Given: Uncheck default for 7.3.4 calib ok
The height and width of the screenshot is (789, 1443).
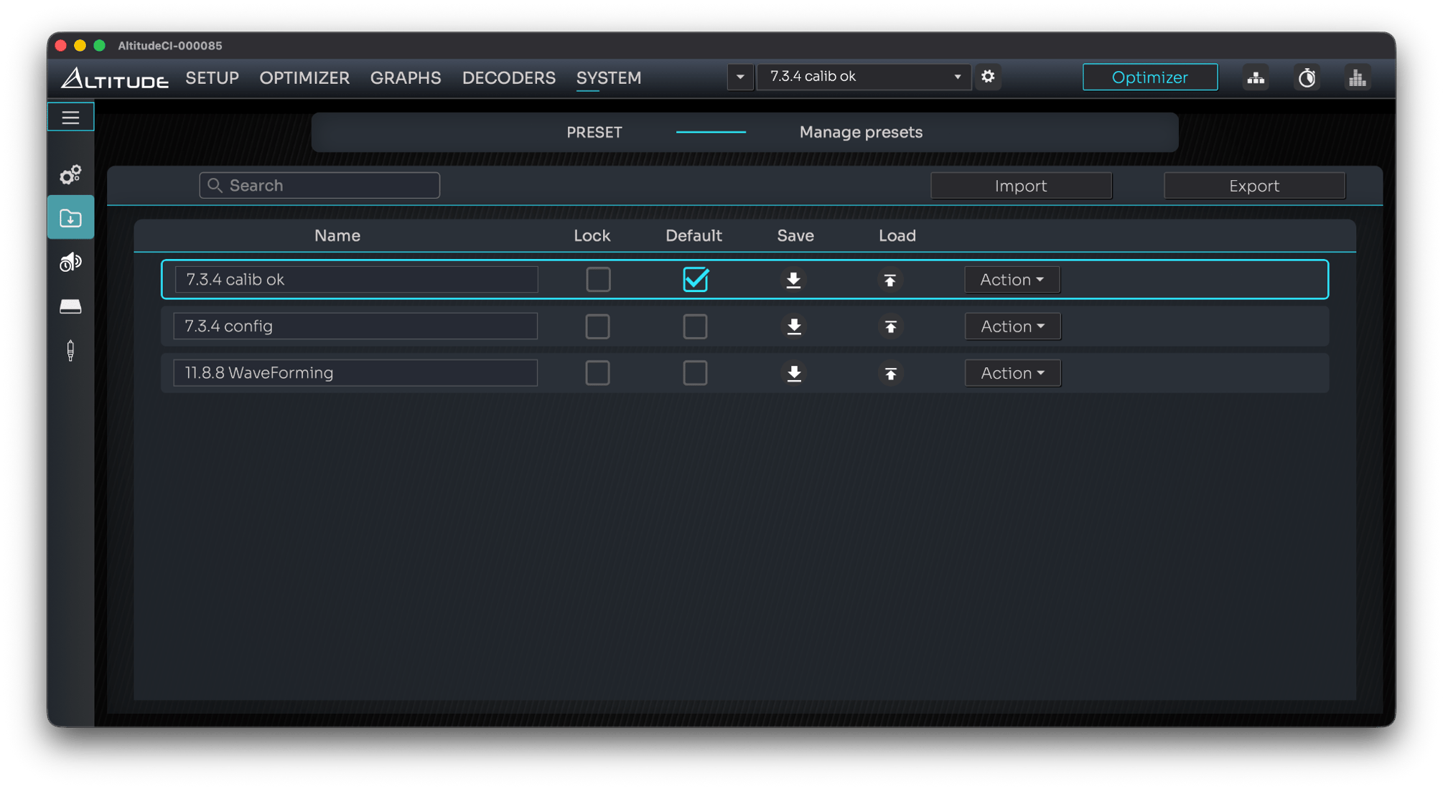Looking at the screenshot, I should [x=696, y=279].
